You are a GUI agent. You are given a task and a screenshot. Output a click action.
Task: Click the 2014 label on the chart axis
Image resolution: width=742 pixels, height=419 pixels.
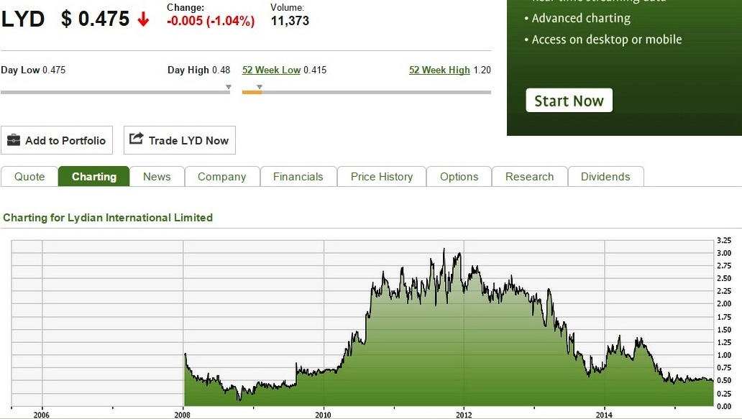pos(604,415)
